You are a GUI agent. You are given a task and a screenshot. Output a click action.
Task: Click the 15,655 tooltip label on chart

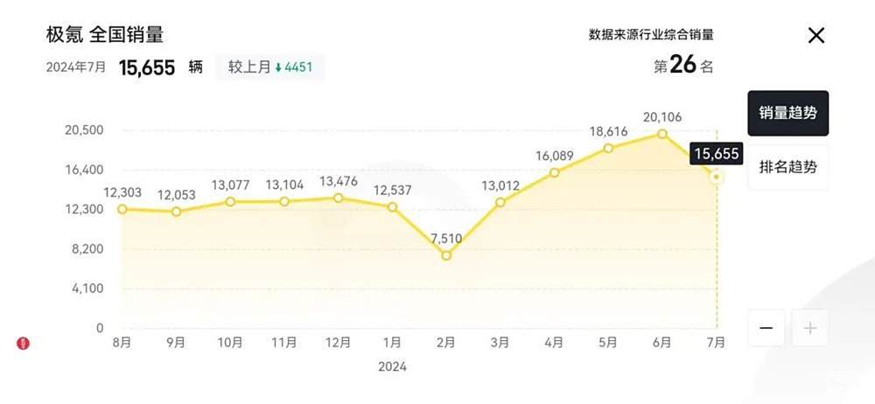[717, 153]
